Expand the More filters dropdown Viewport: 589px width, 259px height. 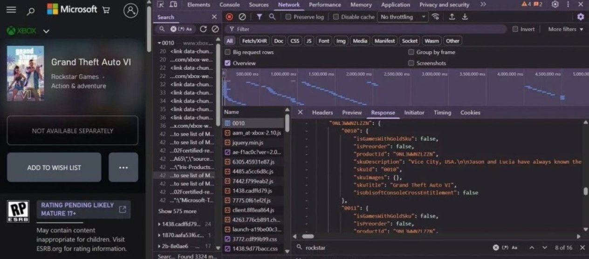(x=566, y=29)
